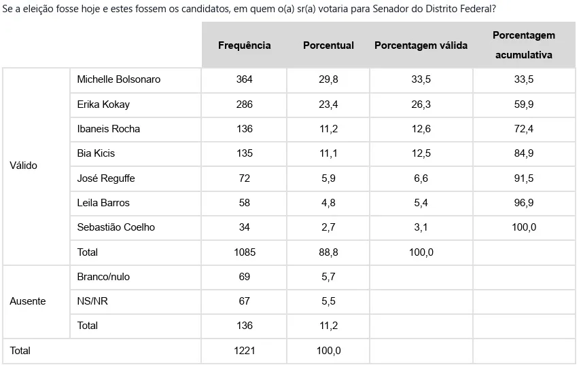Select the grand total value 1221
This screenshot has height=365, width=581.
point(244,351)
